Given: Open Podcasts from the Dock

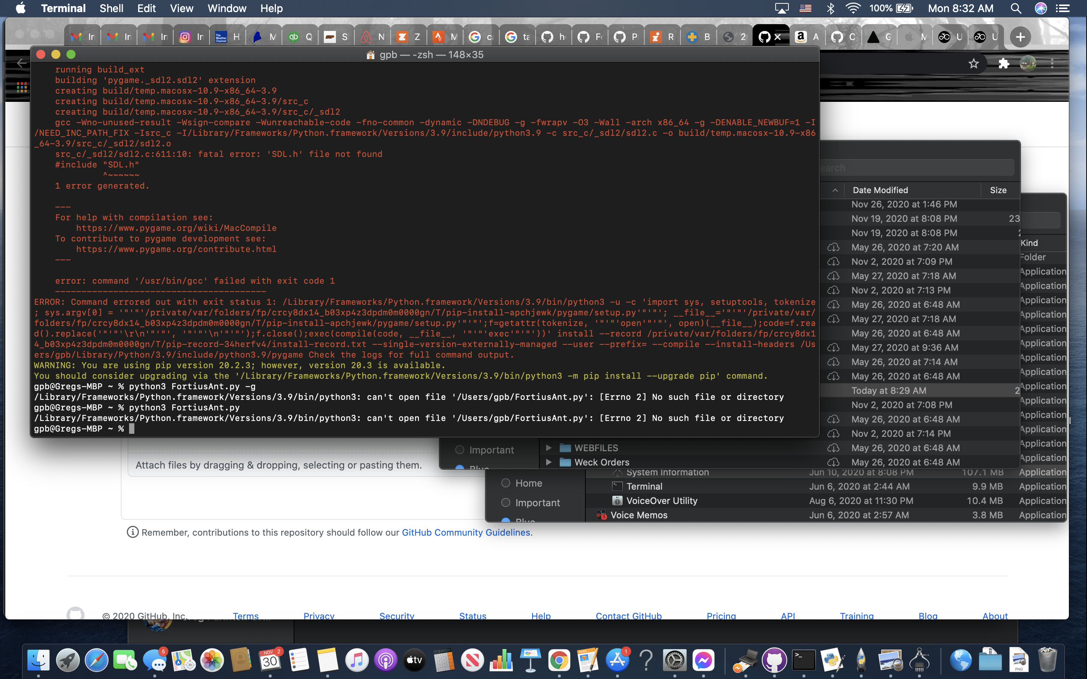Looking at the screenshot, I should 385,660.
